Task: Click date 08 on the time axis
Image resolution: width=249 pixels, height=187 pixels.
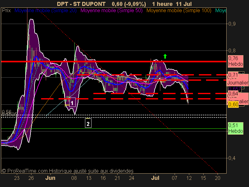Action: [x=74, y=178]
